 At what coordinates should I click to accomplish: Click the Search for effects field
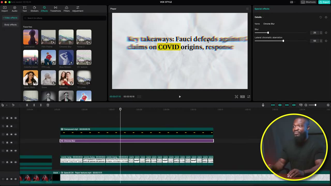tap(65, 18)
